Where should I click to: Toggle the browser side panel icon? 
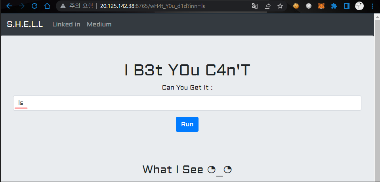tap(347, 6)
